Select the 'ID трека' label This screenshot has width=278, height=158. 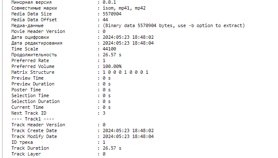[x=22, y=142]
